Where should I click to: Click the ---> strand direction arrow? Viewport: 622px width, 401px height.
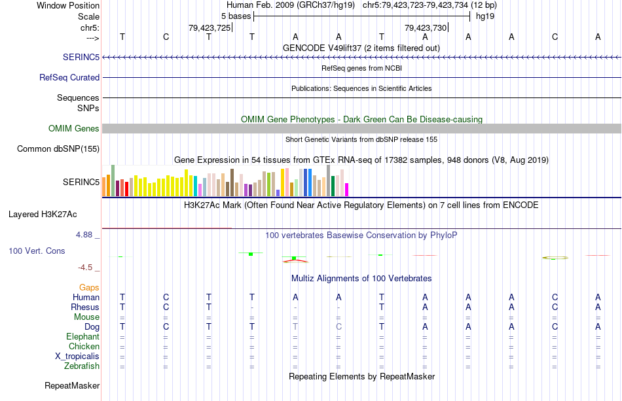pos(93,38)
